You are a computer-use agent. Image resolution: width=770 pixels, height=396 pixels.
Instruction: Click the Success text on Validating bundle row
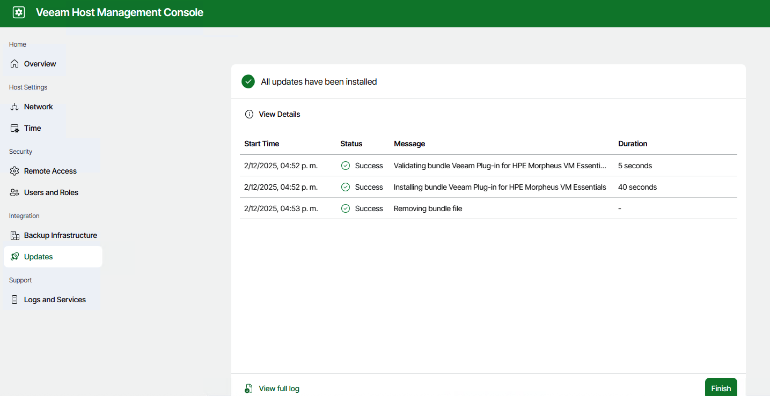369,166
